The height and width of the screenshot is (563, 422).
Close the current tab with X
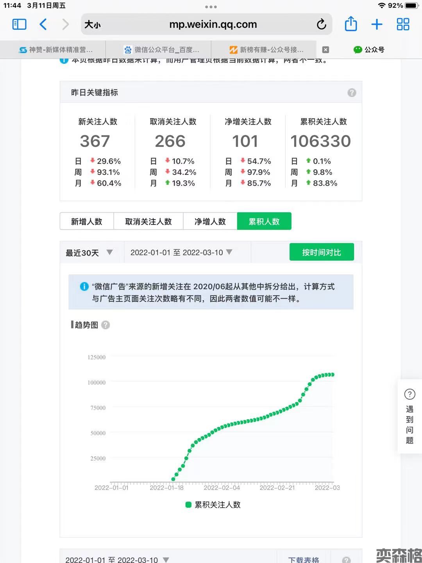point(325,50)
